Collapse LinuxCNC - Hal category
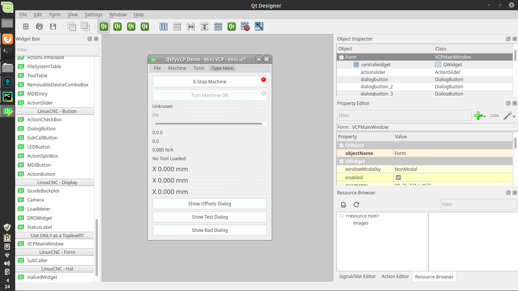518x291 pixels. (x=20, y=269)
